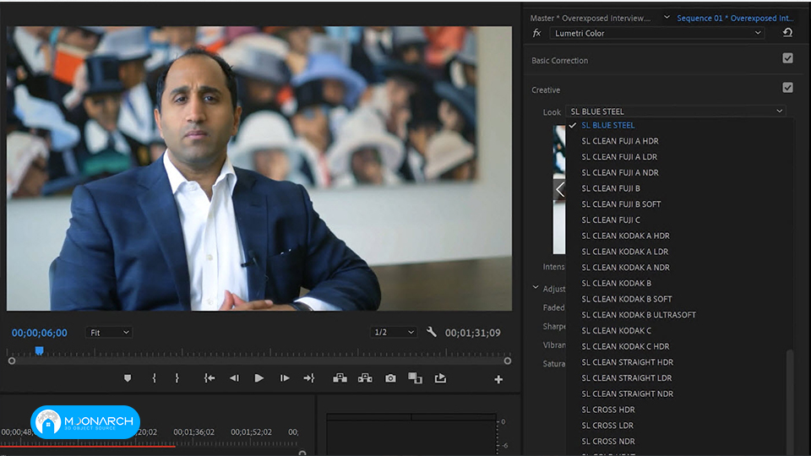Viewport: 811px width, 456px height.
Task: Play the sequence in the Program Monitor
Action: (259, 378)
